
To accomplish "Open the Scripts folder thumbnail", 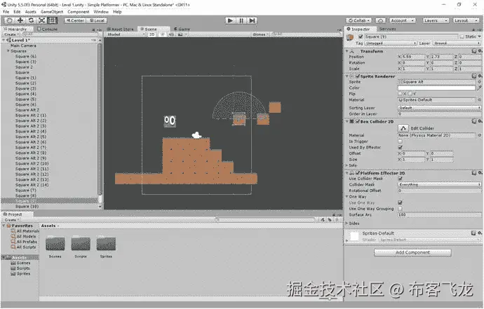I will [81, 243].
